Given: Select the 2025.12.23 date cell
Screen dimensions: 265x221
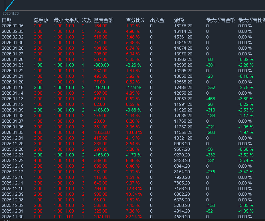Looking at the screenshot, I should pyautogui.click(x=13, y=155).
